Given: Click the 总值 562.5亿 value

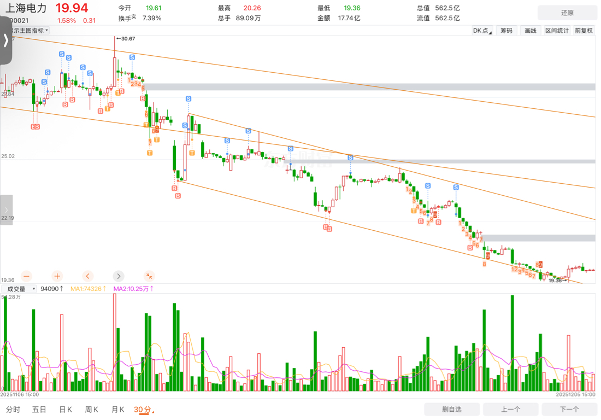Looking at the screenshot, I should click(447, 8).
